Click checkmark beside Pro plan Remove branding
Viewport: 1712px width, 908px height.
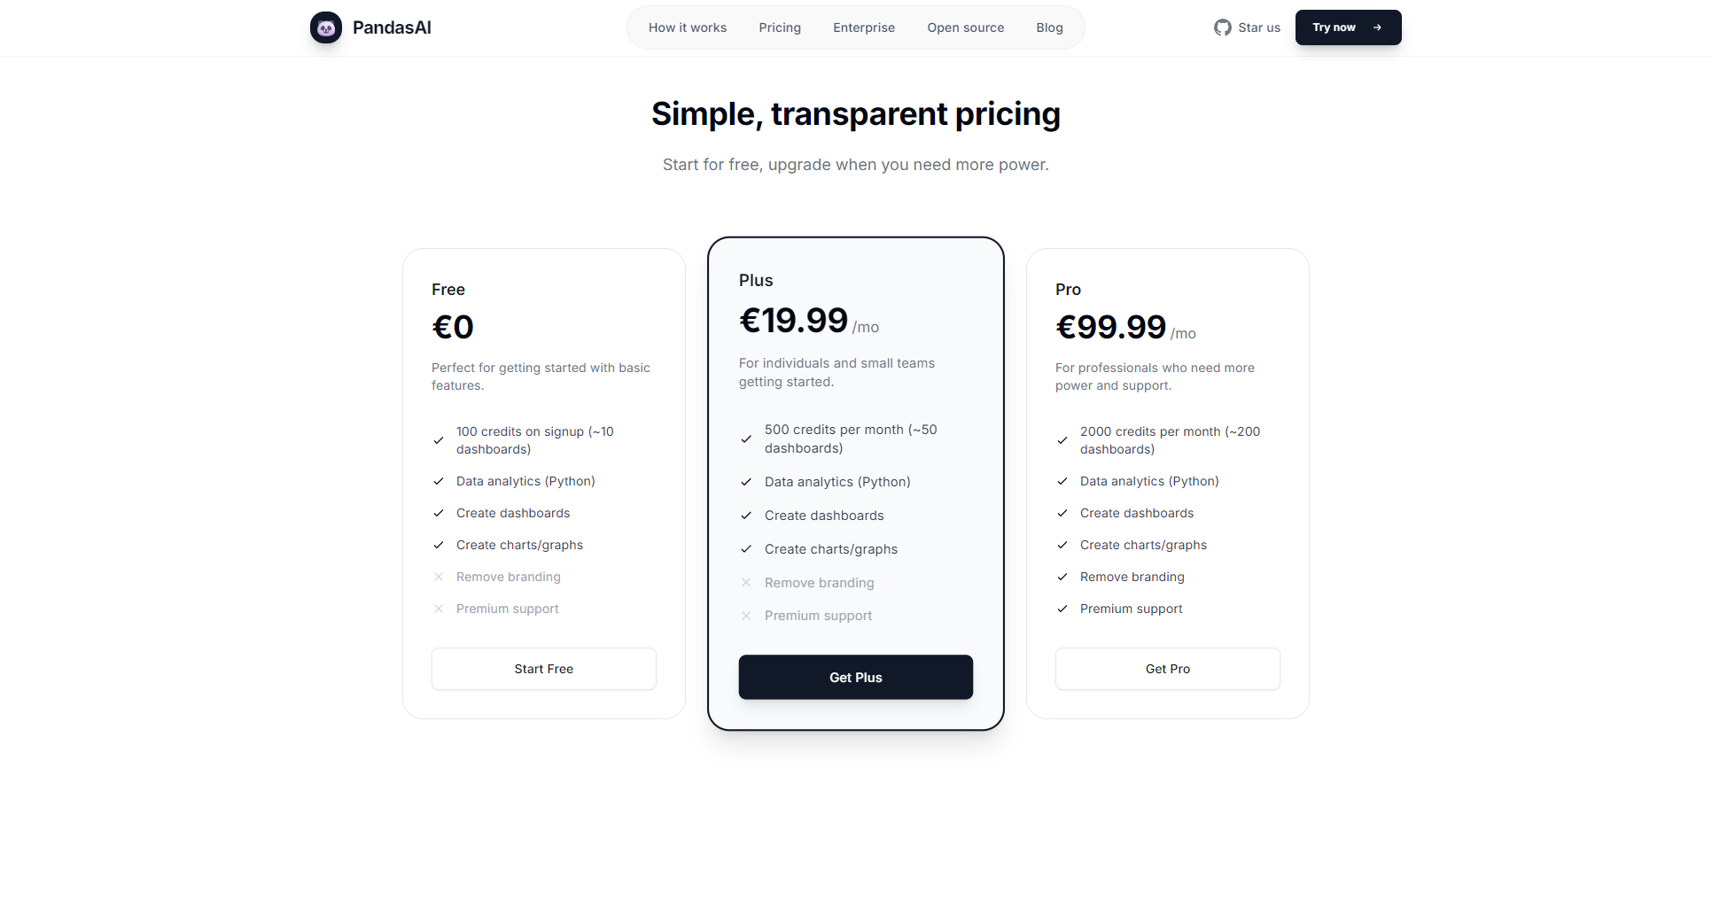(1062, 577)
